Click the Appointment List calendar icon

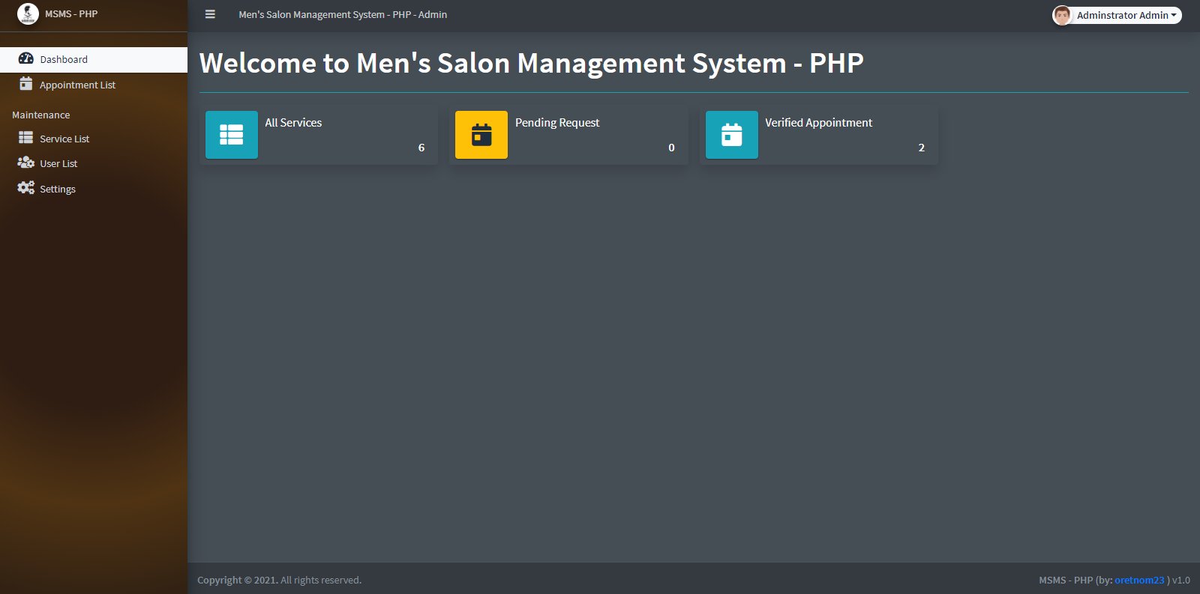(x=26, y=83)
